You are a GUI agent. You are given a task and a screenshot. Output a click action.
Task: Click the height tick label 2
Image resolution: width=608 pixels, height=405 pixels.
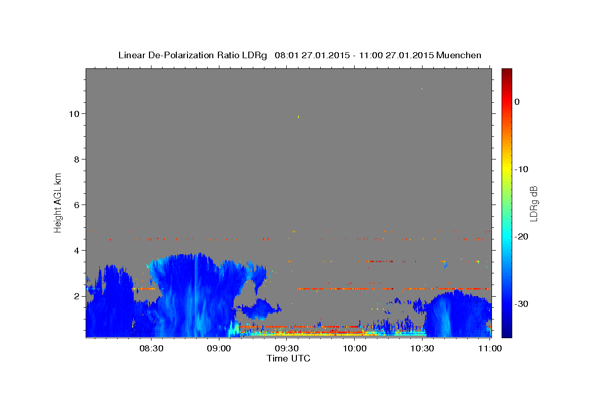pyautogui.click(x=76, y=296)
